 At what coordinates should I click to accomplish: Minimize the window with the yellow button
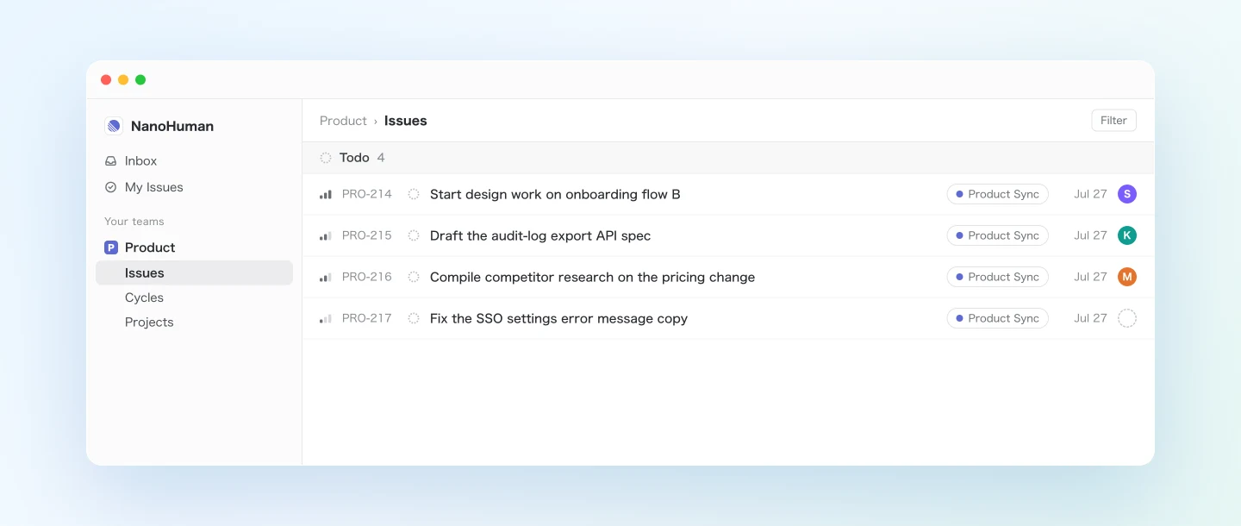[x=123, y=80]
